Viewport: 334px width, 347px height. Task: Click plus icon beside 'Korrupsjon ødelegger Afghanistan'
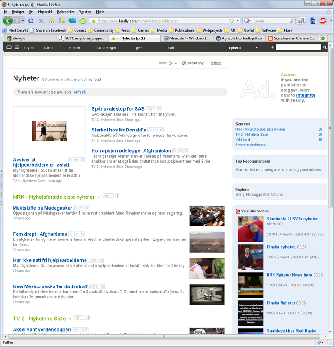point(180,151)
